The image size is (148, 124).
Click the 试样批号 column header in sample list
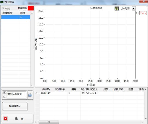7,13
